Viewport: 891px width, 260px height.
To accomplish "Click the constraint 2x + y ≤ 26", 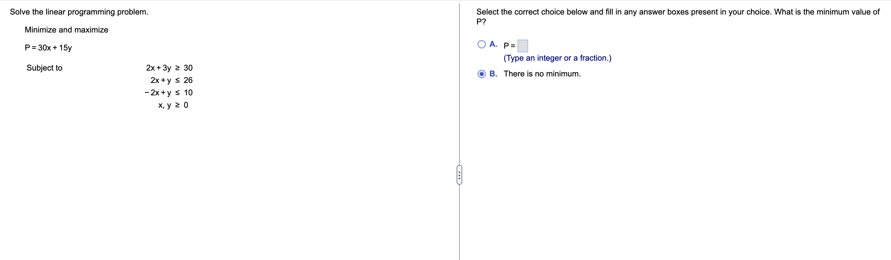I will (171, 80).
